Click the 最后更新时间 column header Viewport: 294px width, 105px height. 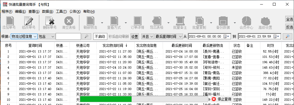pyautogui.click(x=182, y=45)
